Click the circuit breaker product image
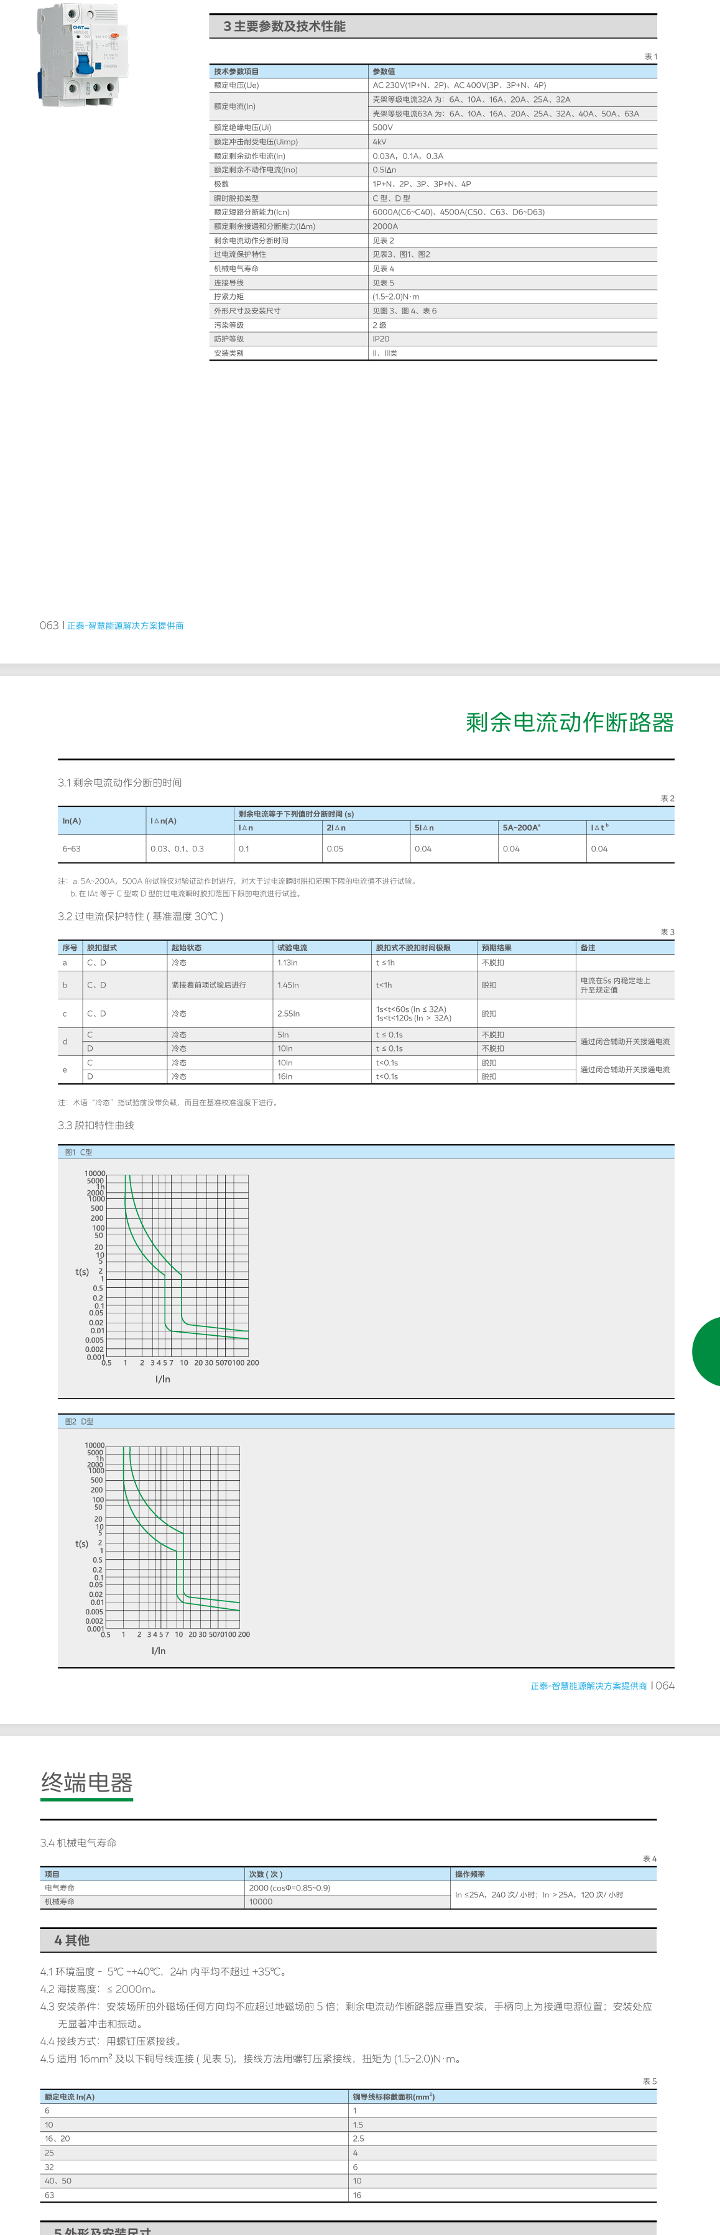The width and height of the screenshot is (720, 2235). tap(81, 55)
